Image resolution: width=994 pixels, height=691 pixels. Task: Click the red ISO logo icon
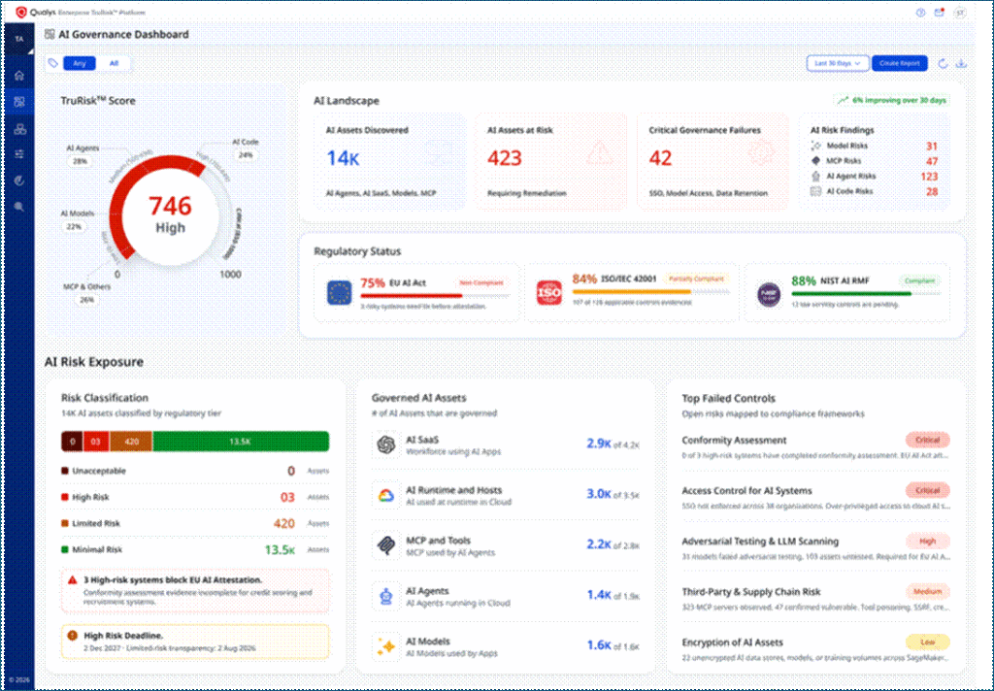point(549,293)
